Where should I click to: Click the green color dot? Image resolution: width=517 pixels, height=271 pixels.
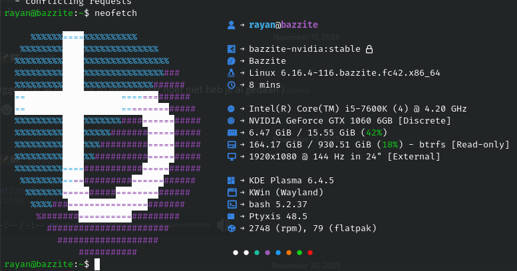(299, 252)
